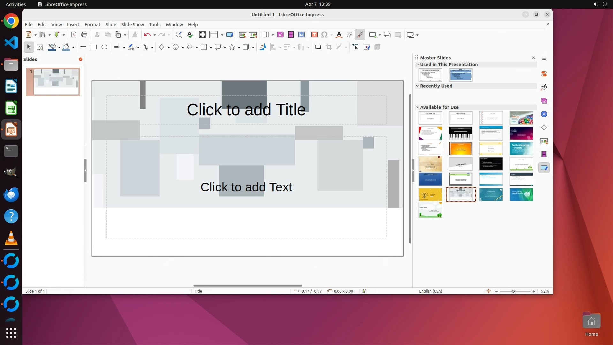Toggle the Shadow button
Viewport: 613px width, 345px height.
coord(318,47)
